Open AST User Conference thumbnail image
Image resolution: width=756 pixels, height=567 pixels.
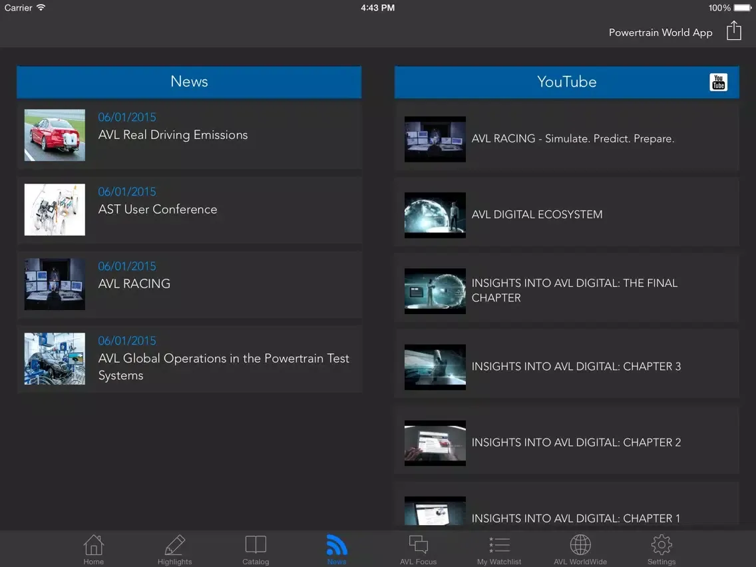tap(55, 210)
